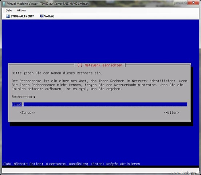Maximize the Virtual Machine Viewer window
The height and width of the screenshot is (175, 201).
[184, 3]
